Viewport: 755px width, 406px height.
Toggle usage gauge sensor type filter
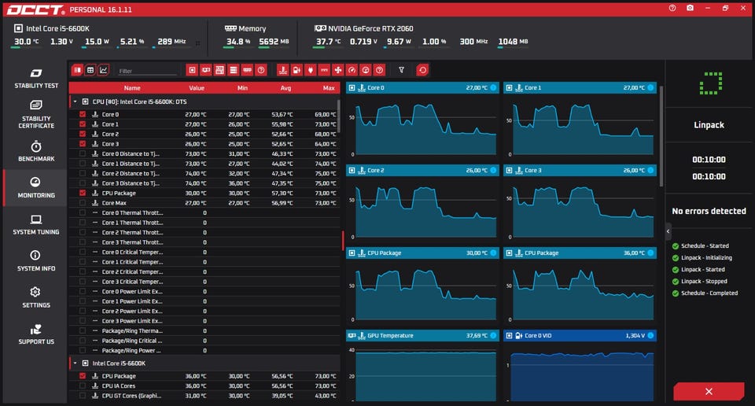(366, 70)
